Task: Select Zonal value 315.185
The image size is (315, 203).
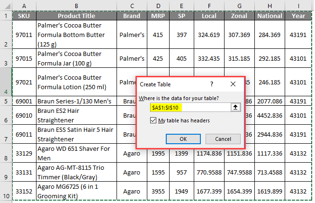Action: [239, 58]
